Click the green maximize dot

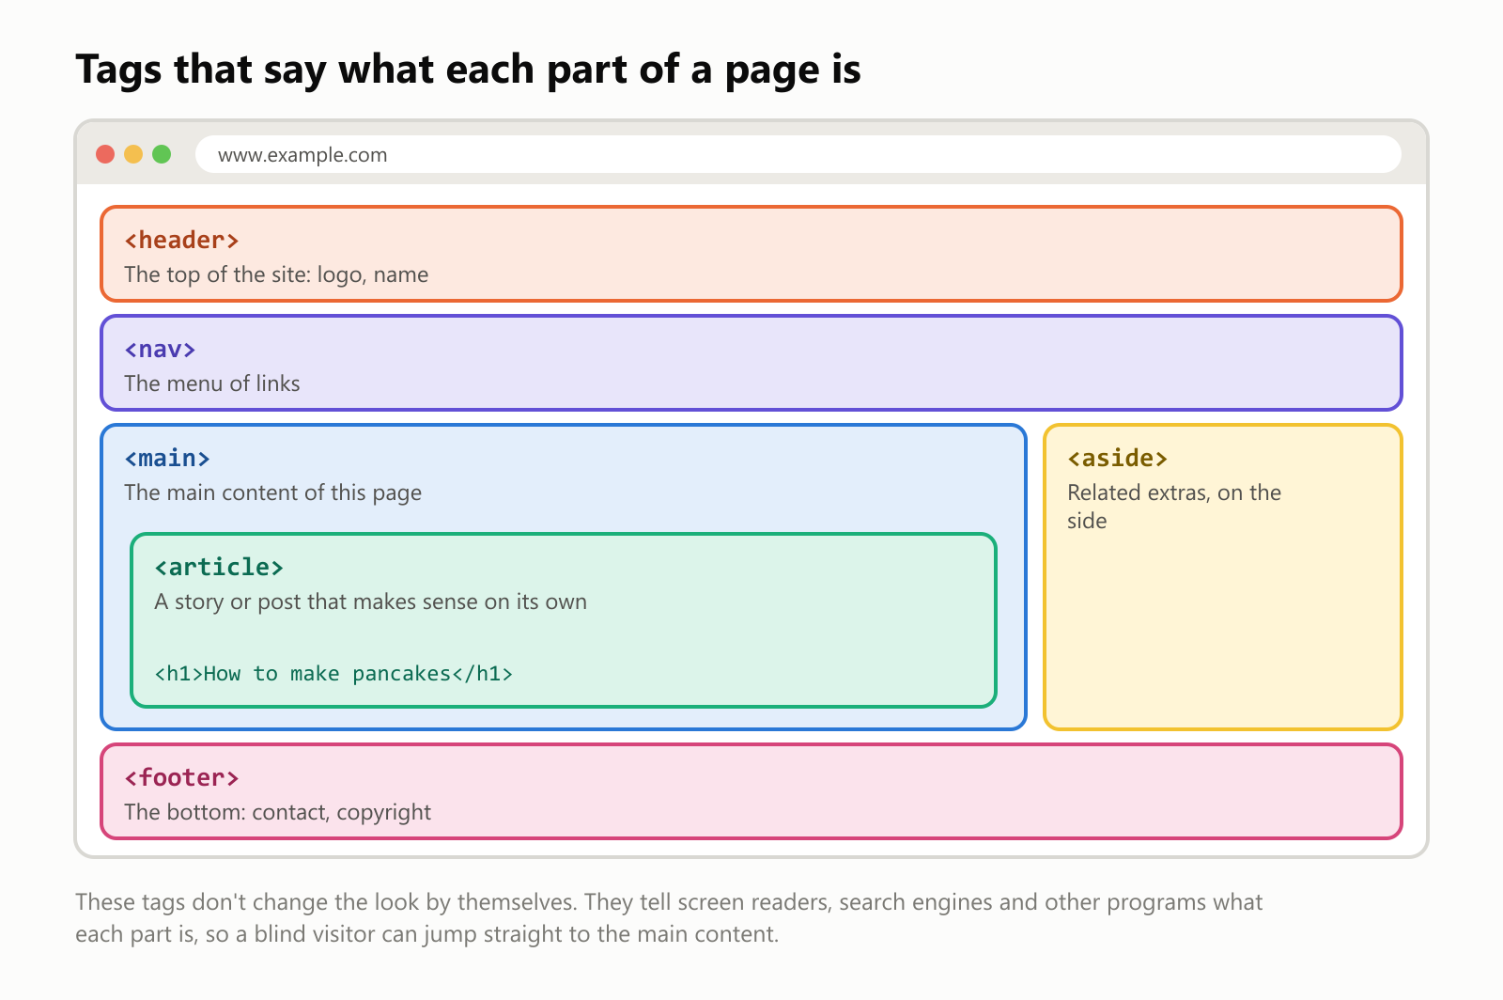(162, 154)
